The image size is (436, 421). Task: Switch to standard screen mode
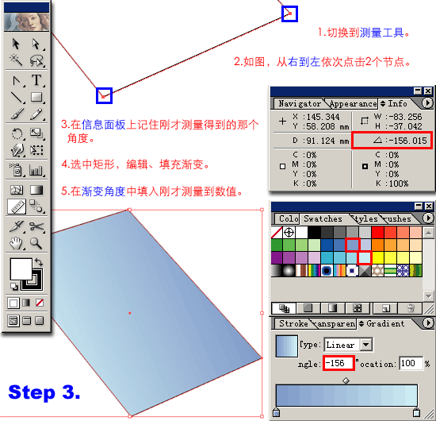13,321
